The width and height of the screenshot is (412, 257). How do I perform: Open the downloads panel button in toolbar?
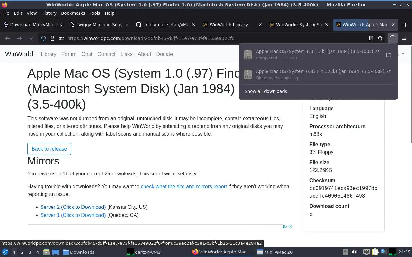point(392,38)
